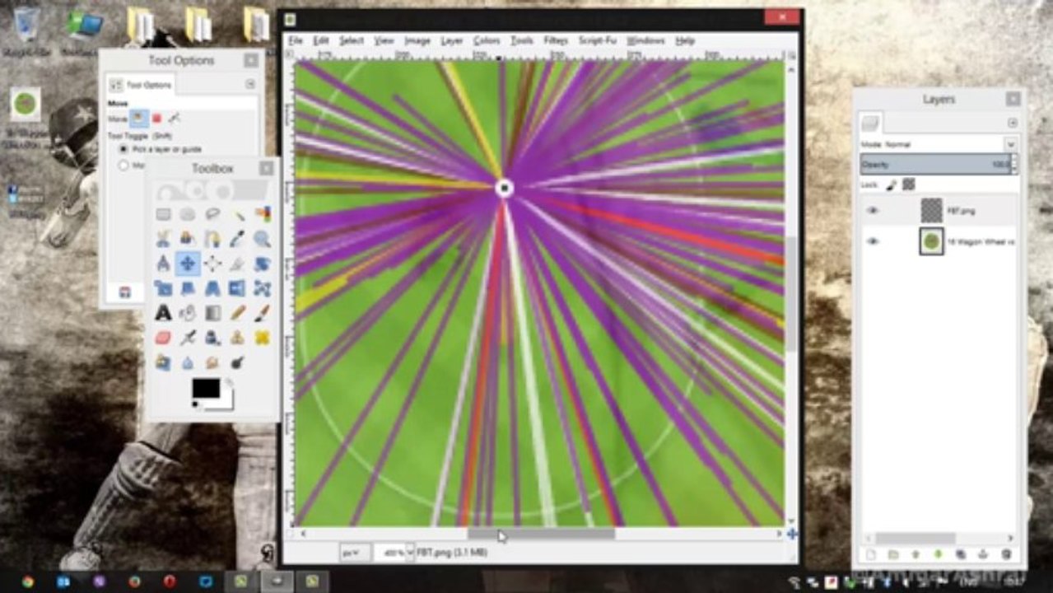Screen dimensions: 1053x593
Task: Open the View menu
Action: coord(384,40)
